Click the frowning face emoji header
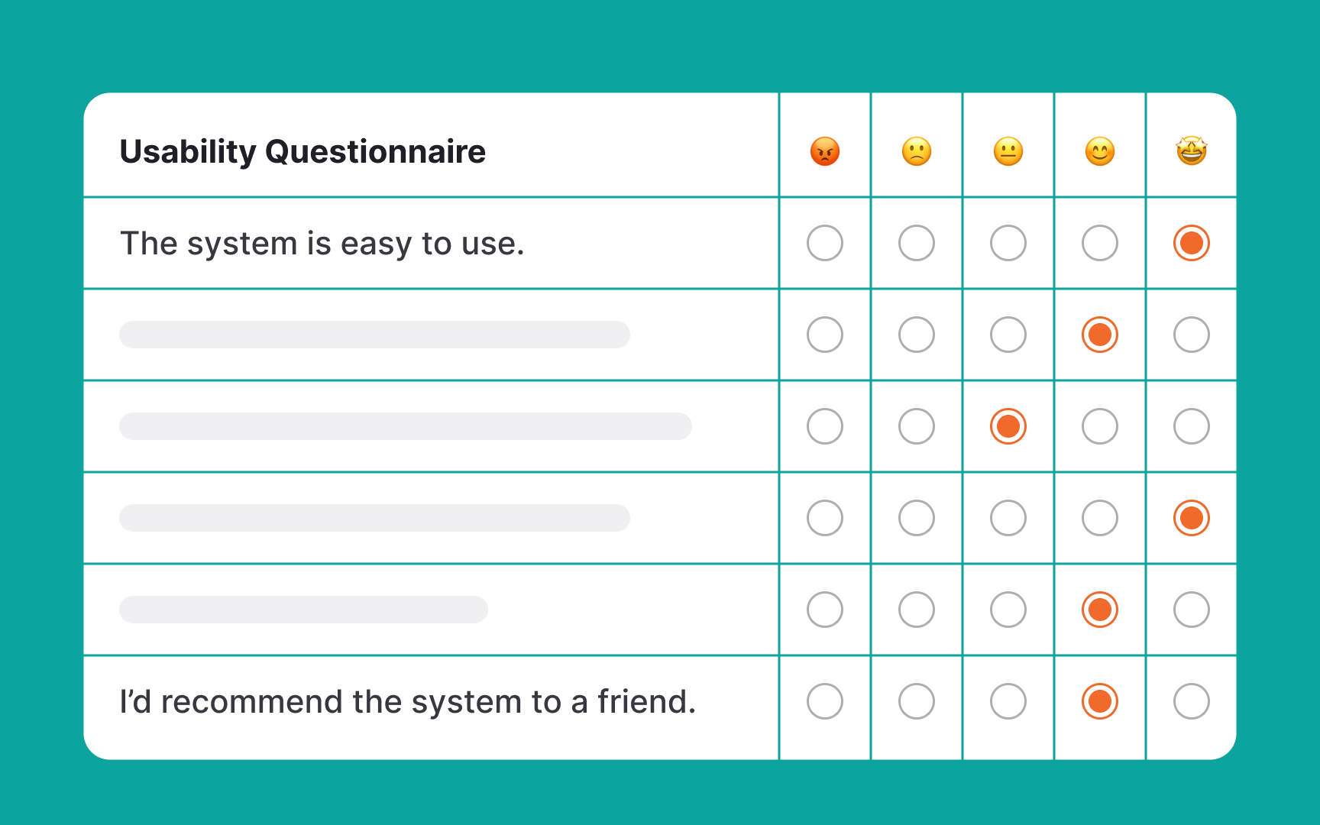The image size is (1320, 825). pyautogui.click(x=916, y=150)
